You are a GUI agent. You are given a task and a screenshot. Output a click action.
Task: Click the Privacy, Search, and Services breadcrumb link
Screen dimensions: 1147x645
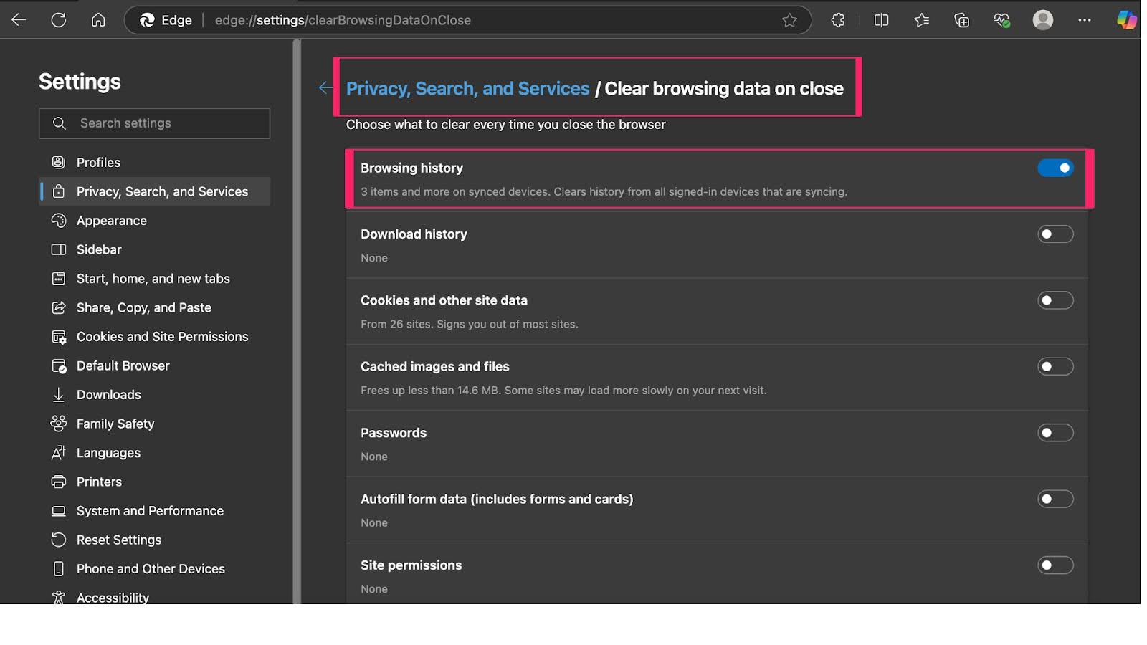pyautogui.click(x=467, y=89)
